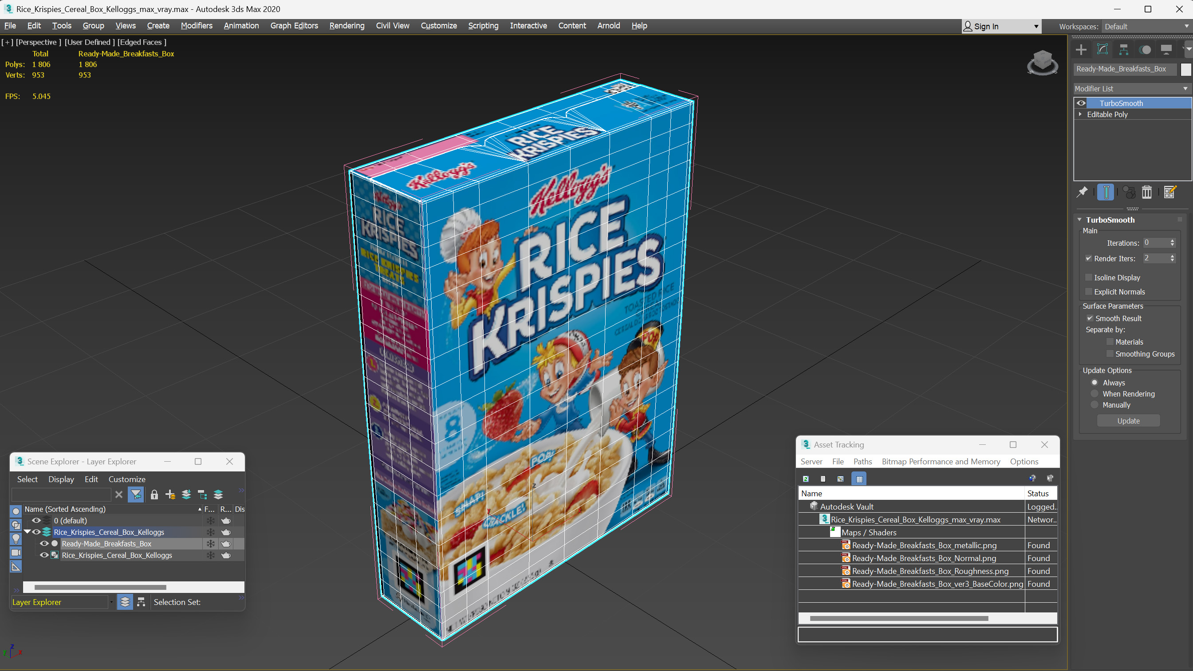Hide the 0 (default) layer
The width and height of the screenshot is (1193, 671).
(x=36, y=521)
